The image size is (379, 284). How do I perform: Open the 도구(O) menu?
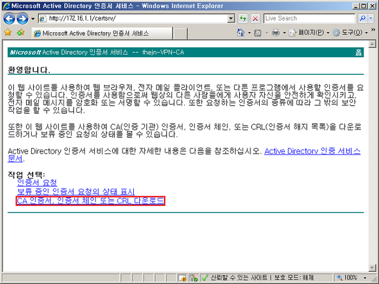[350, 33]
